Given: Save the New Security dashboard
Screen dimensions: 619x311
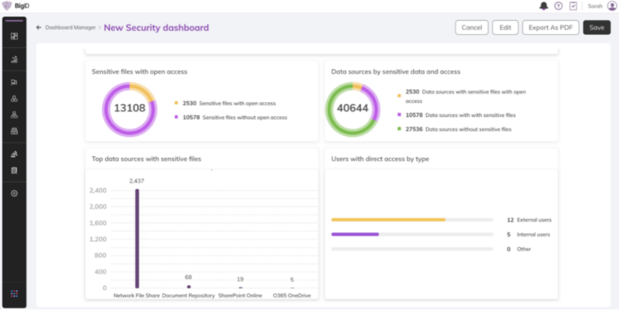Looking at the screenshot, I should pos(597,27).
